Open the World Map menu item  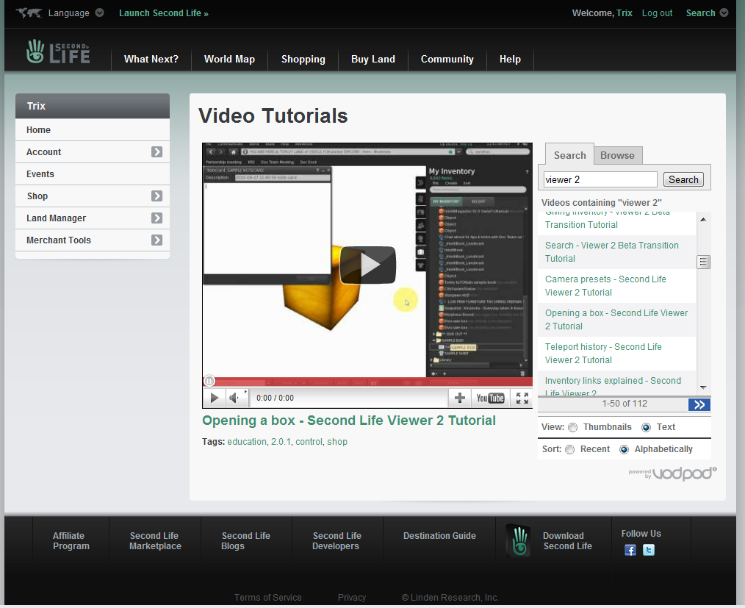229,59
